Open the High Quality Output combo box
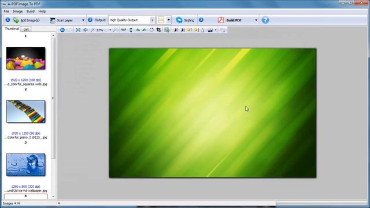The height and width of the screenshot is (208, 370). click(131, 20)
